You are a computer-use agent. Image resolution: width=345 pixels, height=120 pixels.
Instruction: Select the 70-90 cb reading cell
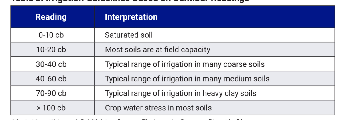pyautogui.click(x=51, y=93)
